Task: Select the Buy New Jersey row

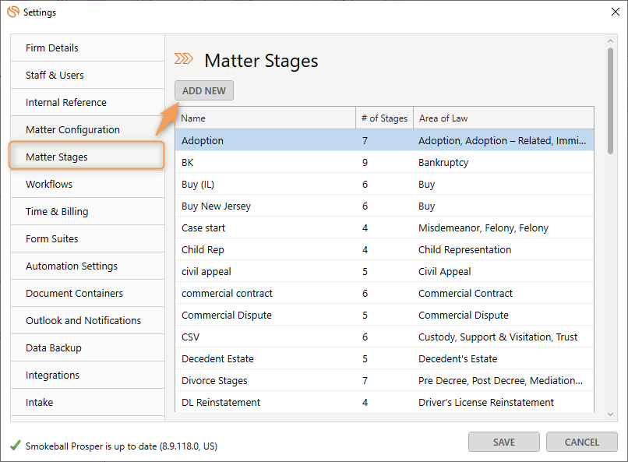Action: point(384,206)
